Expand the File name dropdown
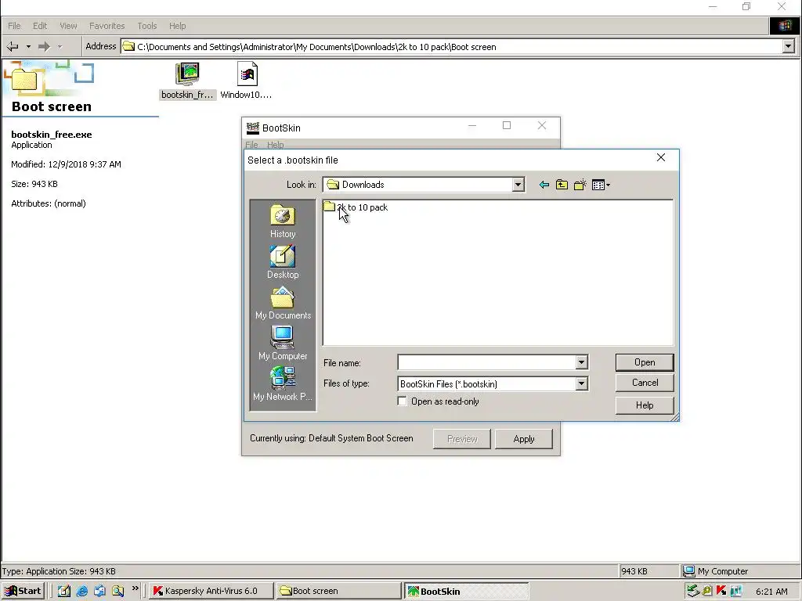The height and width of the screenshot is (601, 802). (x=581, y=362)
